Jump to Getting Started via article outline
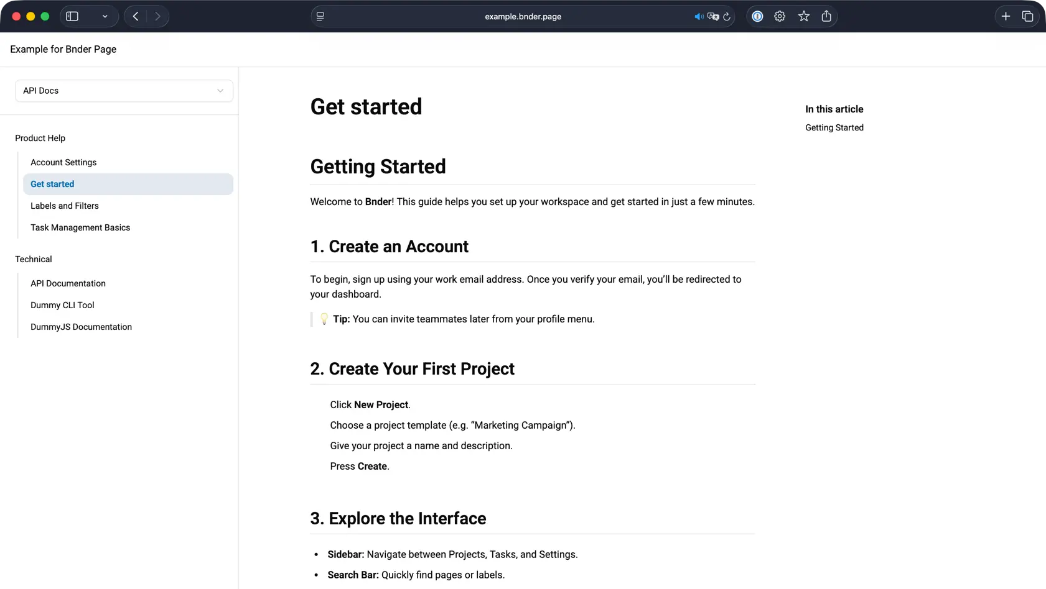This screenshot has width=1046, height=589. [x=834, y=127]
